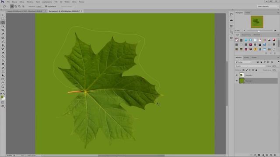Click the new adjustment layer icon
280x157 pixels.
point(263,155)
